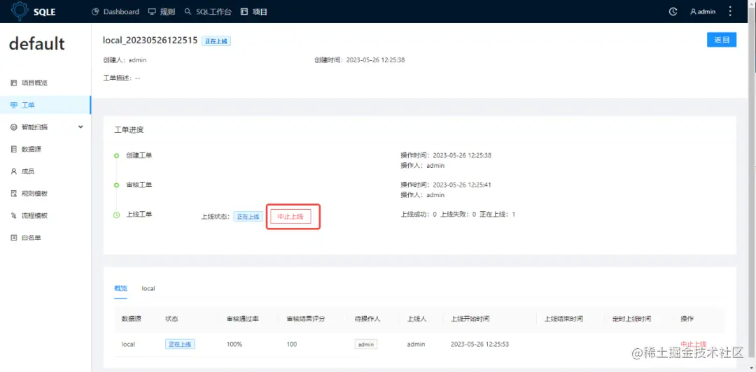Switch to the local tab
This screenshot has height=372, width=756.
pyautogui.click(x=148, y=288)
